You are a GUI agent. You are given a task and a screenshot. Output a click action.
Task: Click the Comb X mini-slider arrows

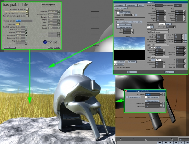(59, 22)
